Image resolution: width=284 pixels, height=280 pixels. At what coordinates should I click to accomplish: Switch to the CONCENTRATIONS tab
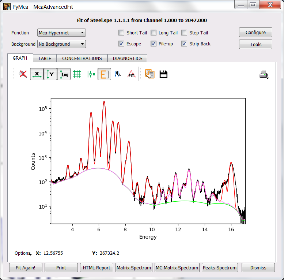tap(82, 58)
